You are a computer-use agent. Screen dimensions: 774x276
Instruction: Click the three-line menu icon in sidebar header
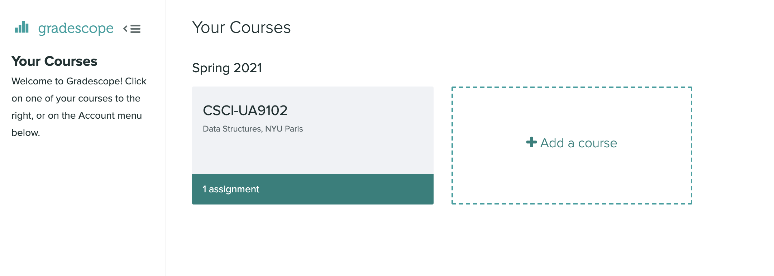(135, 29)
